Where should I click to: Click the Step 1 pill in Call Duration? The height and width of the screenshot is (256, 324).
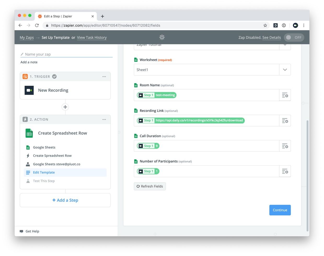click(148, 146)
